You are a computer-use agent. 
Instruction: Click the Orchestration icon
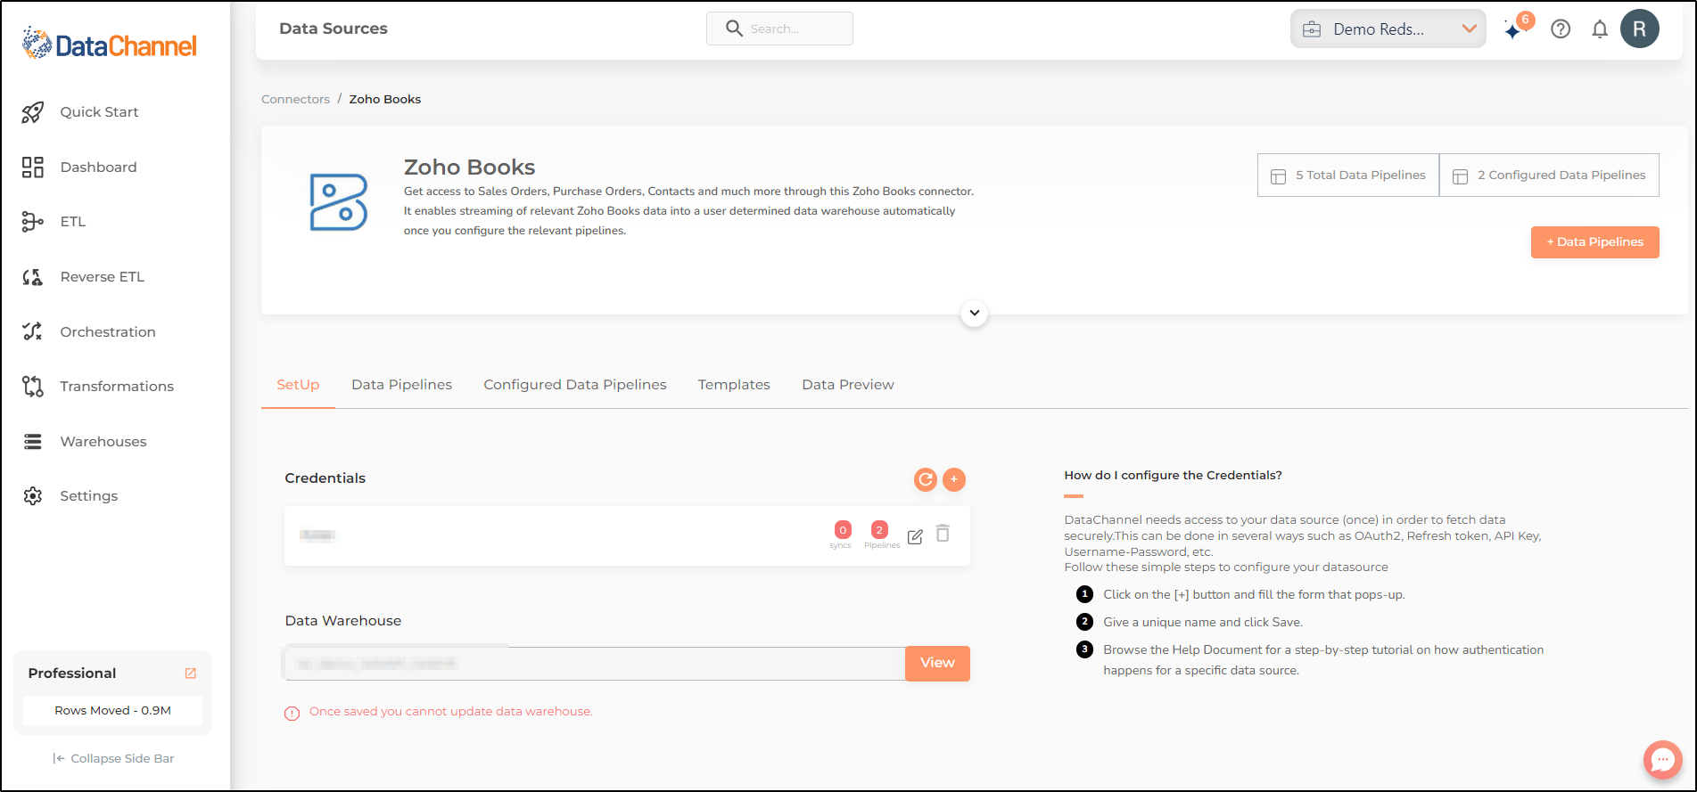tap(33, 331)
